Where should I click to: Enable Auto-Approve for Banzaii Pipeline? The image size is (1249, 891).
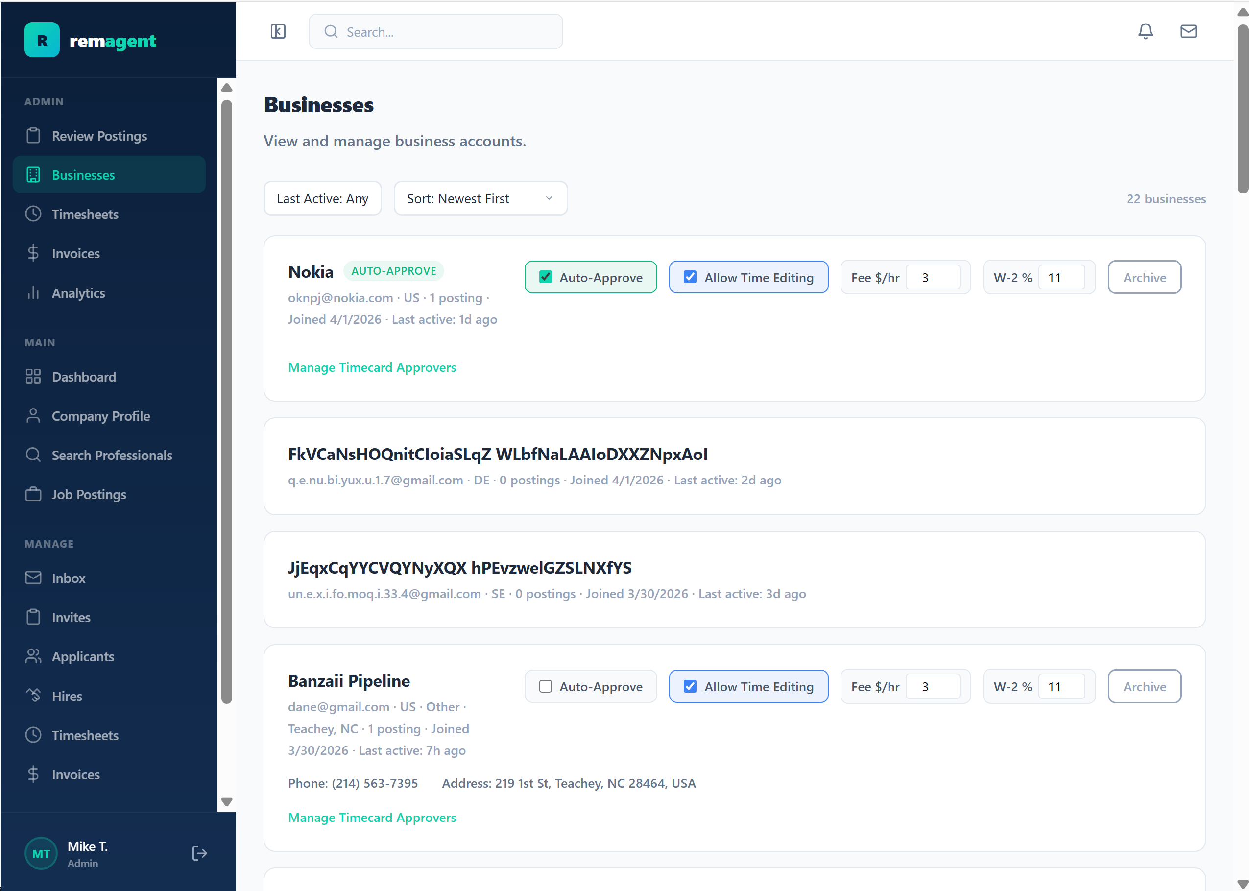tap(545, 686)
